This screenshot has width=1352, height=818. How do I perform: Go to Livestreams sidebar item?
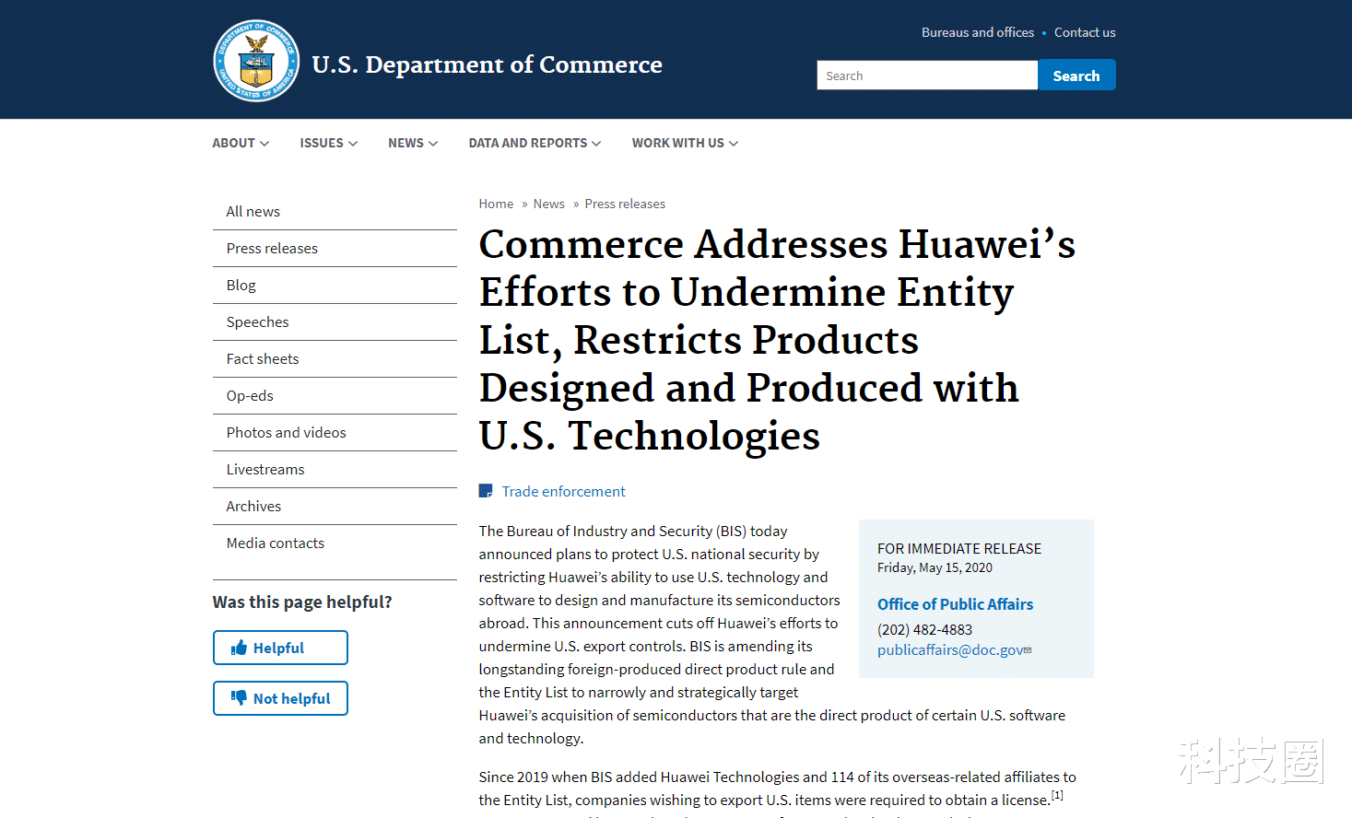click(x=335, y=470)
